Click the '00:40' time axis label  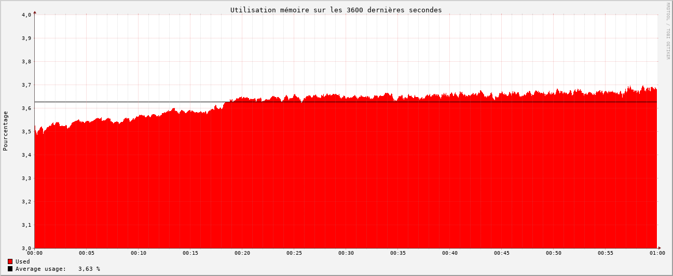click(x=450, y=253)
